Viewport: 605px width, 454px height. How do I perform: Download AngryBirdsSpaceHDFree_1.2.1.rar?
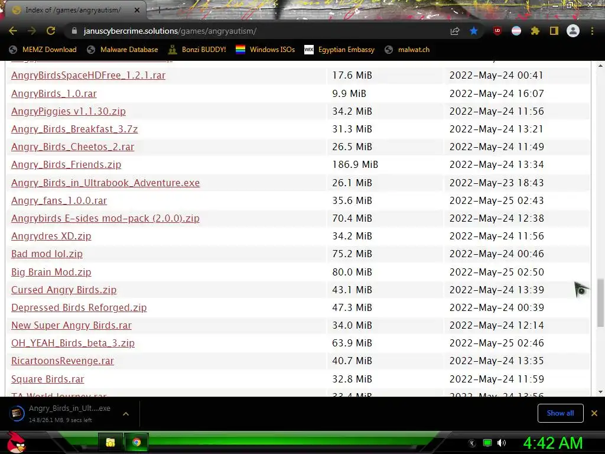pos(89,75)
